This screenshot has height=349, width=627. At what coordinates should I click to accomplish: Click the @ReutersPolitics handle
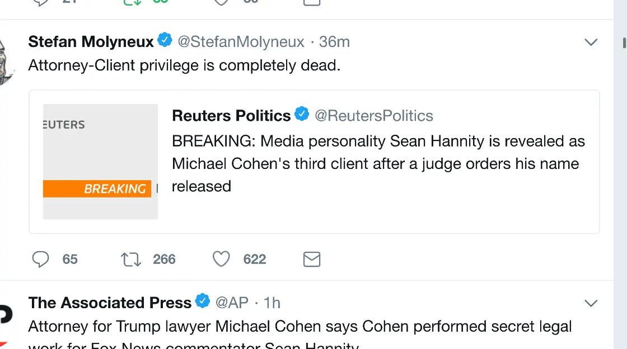(374, 116)
